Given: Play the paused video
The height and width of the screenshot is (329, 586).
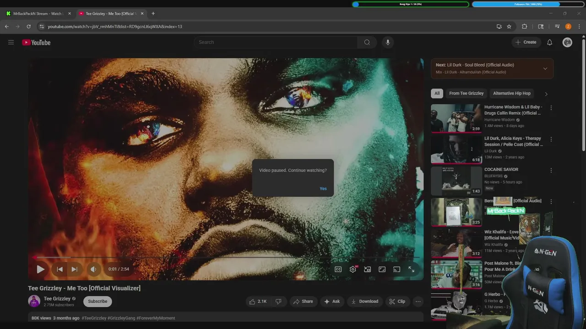Looking at the screenshot, I should click(40, 269).
